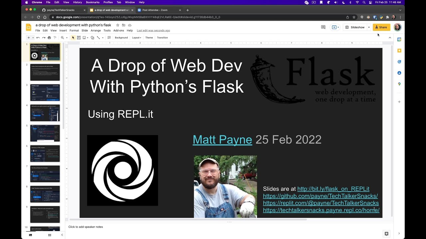Viewport: 426px width, 239px height.
Task: Open the Google account avatar in Slides
Action: (397, 27)
